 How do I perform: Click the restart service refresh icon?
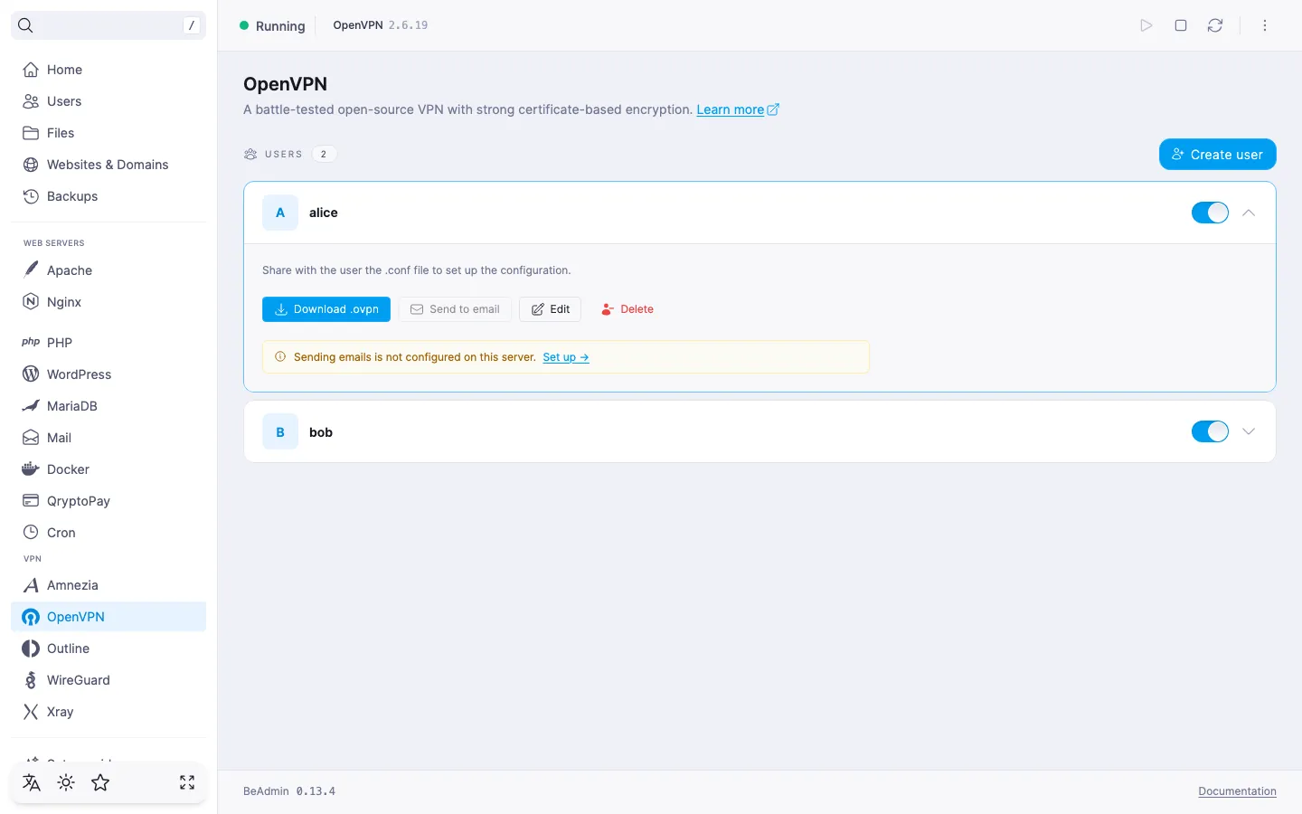pyautogui.click(x=1215, y=25)
